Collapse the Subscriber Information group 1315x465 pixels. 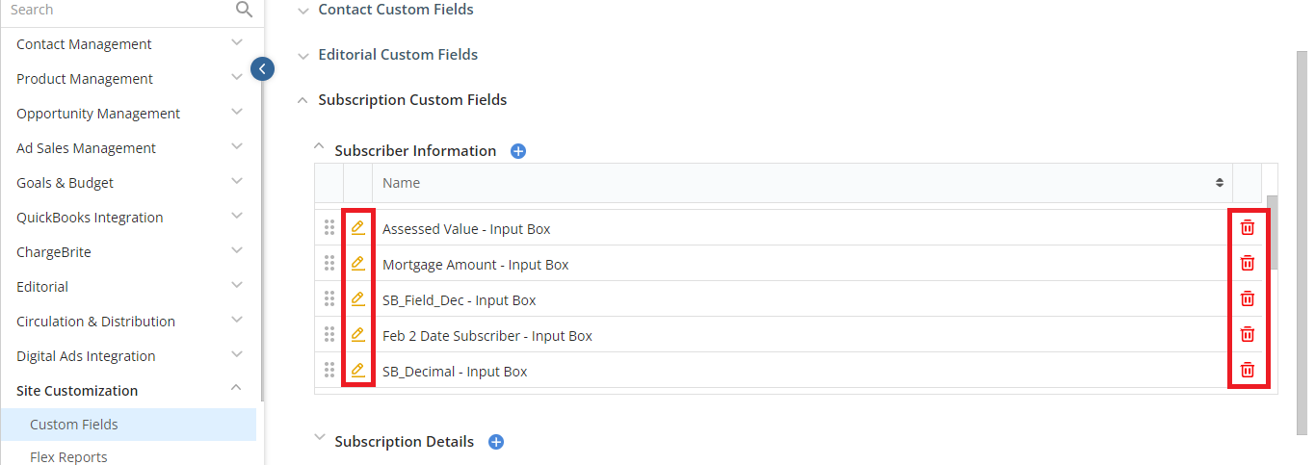[x=320, y=146]
